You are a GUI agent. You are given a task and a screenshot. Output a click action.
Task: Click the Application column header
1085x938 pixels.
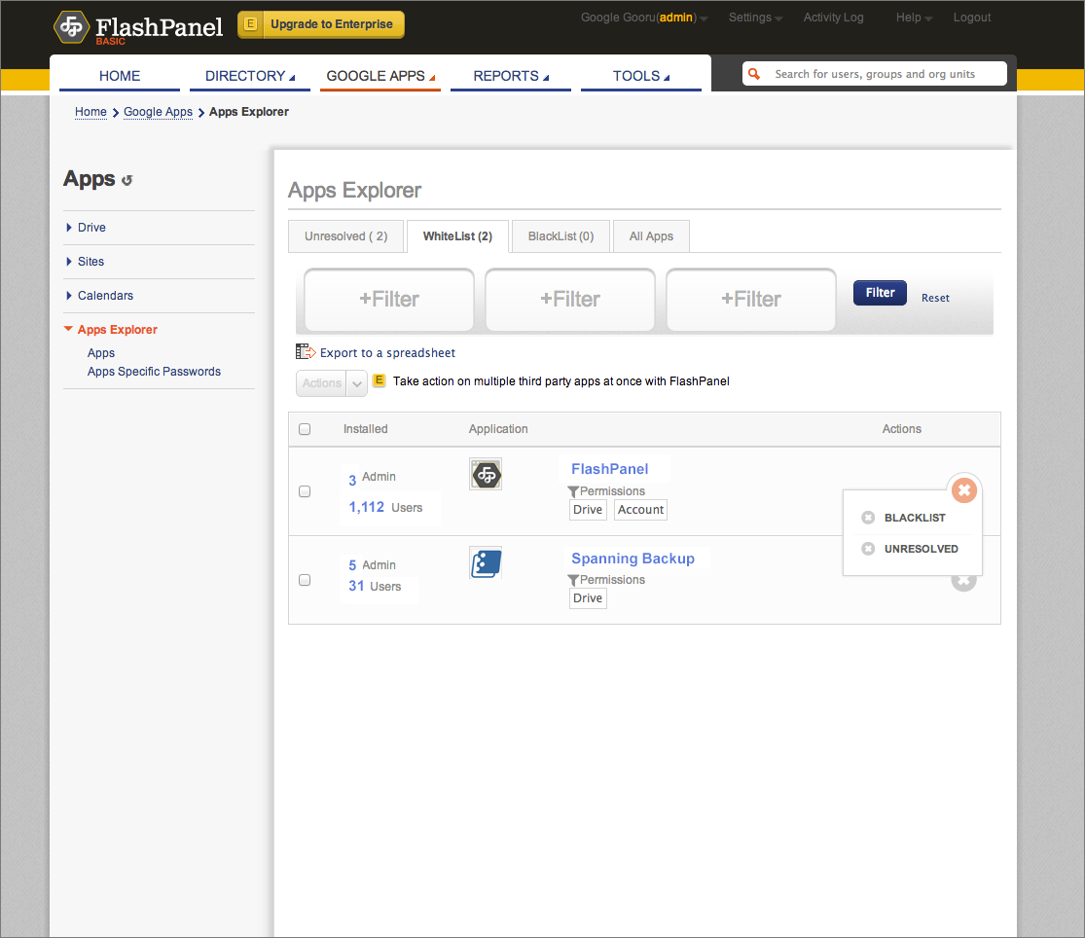(498, 429)
